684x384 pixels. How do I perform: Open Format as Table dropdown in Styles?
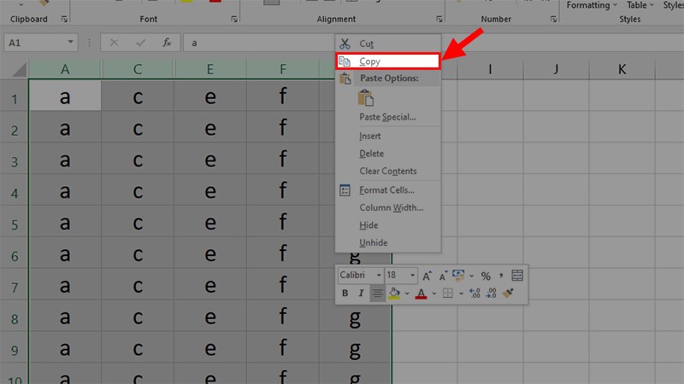tap(640, 5)
